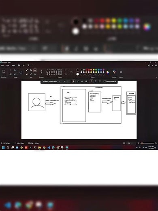
Task: Pick the green color swatch
Action: pos(96,70)
